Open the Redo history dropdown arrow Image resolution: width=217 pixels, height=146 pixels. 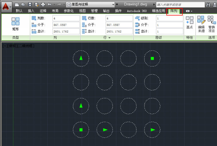(x=64, y=5)
